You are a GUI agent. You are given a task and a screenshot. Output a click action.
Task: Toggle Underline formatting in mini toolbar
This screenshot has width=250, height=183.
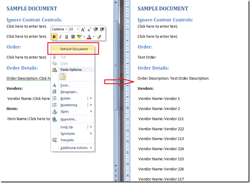(x=67, y=37)
